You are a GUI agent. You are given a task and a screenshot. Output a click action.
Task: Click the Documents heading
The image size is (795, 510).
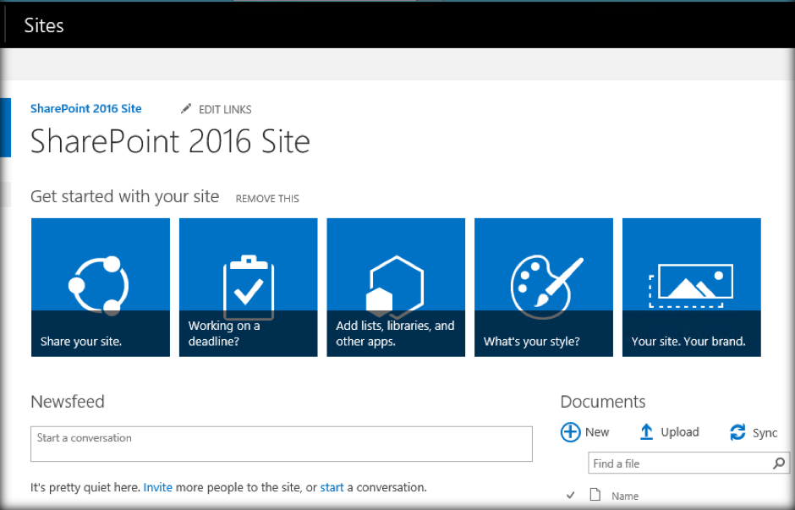point(603,402)
